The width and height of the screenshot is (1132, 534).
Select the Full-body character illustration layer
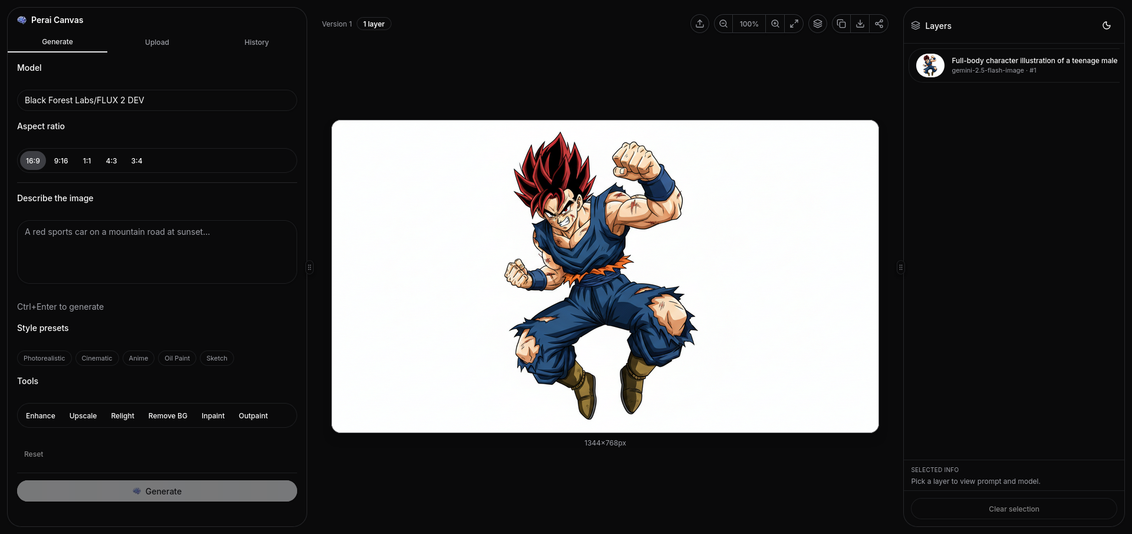coord(1014,65)
